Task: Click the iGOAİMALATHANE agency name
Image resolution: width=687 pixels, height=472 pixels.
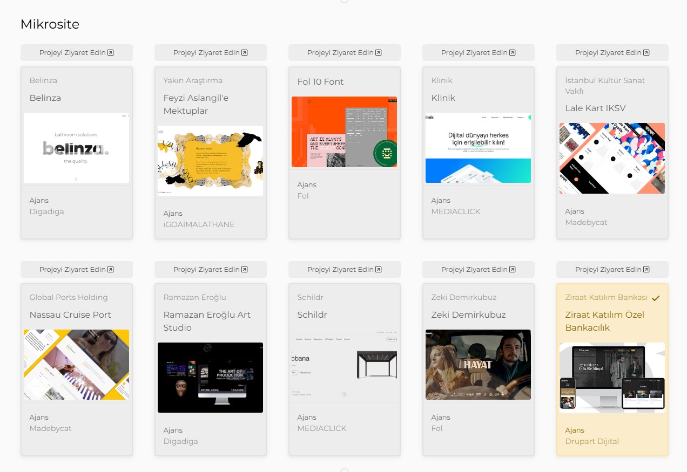Action: point(199,224)
